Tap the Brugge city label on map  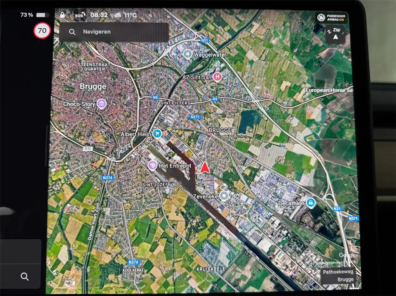[x=93, y=87]
